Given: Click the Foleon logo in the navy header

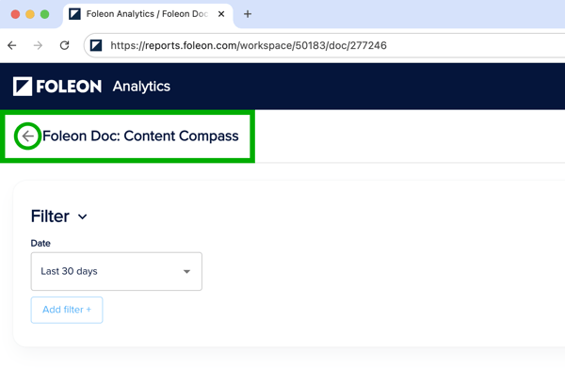Looking at the screenshot, I should click(x=57, y=87).
